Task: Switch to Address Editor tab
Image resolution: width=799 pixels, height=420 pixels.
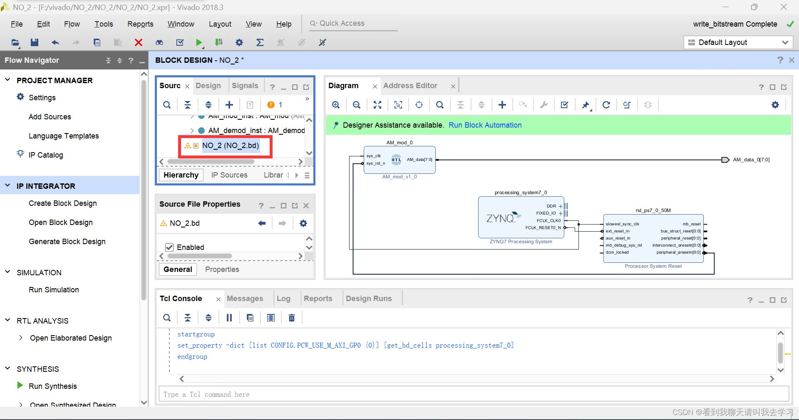Action: (410, 86)
